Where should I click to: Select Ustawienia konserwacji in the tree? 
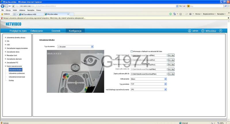pos(17,77)
